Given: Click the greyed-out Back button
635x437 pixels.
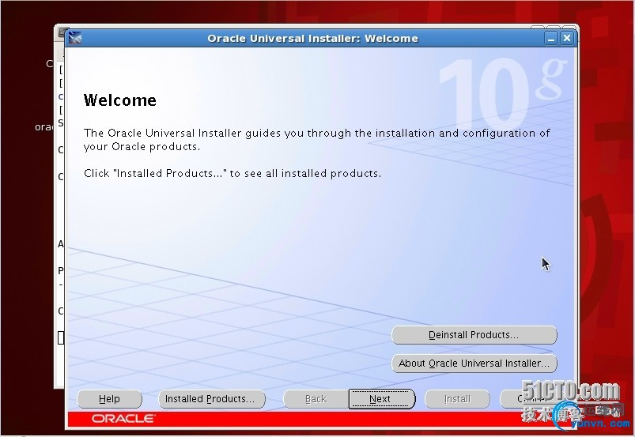Looking at the screenshot, I should tap(316, 399).
